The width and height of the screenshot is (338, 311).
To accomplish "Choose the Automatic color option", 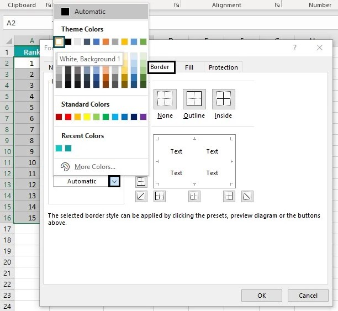I will click(101, 12).
